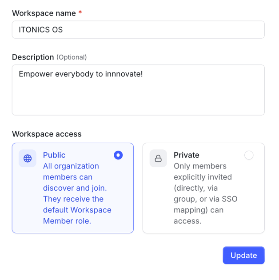
Task: Click the globe icon for Public access
Action: [28, 158]
